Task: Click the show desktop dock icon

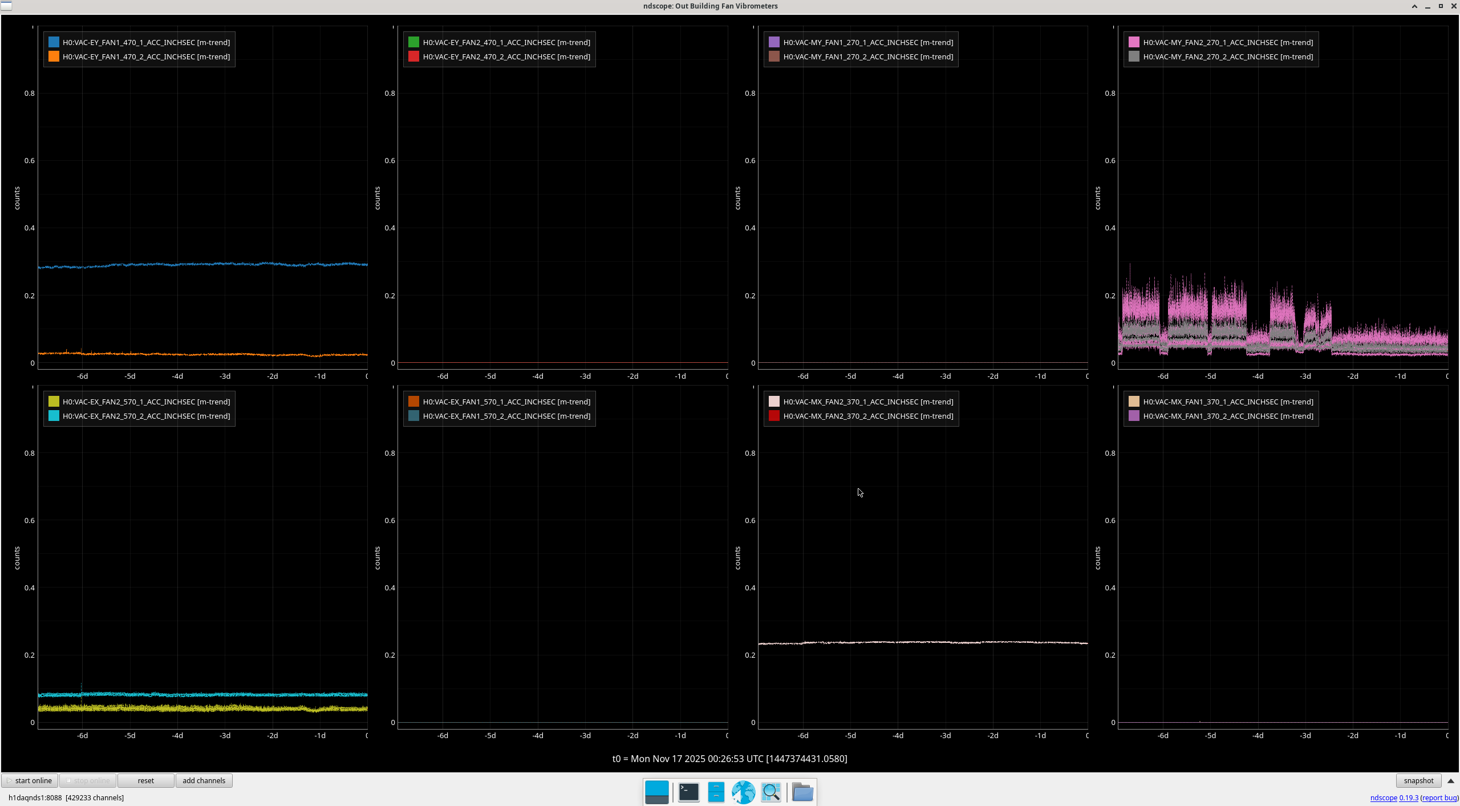Action: coord(656,792)
